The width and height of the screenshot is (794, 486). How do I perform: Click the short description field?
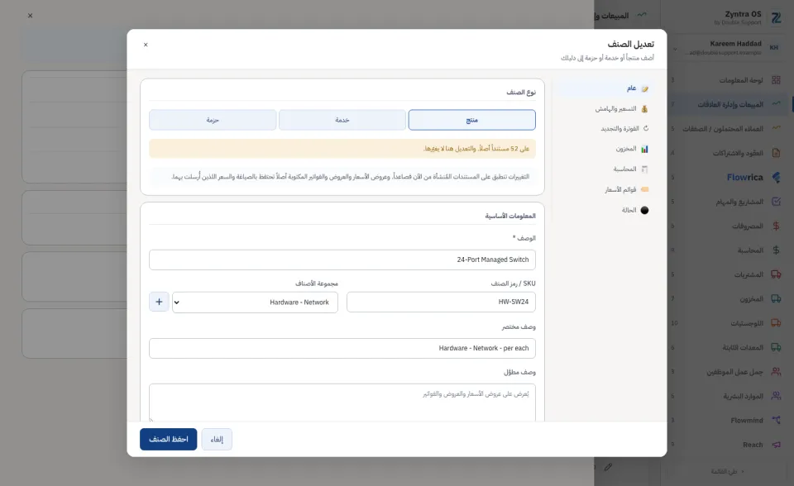click(342, 348)
